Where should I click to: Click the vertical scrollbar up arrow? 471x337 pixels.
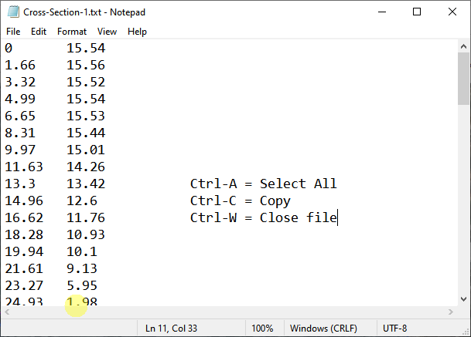point(463,47)
